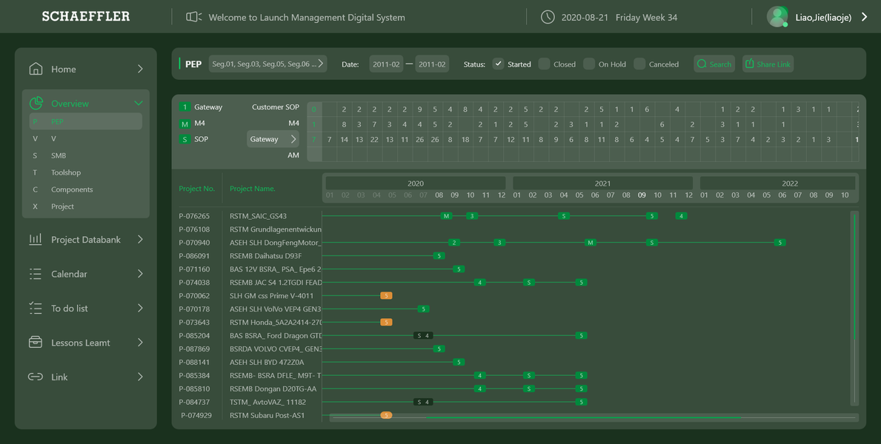
Task: Expand the To do list chevron
Action: click(x=140, y=308)
